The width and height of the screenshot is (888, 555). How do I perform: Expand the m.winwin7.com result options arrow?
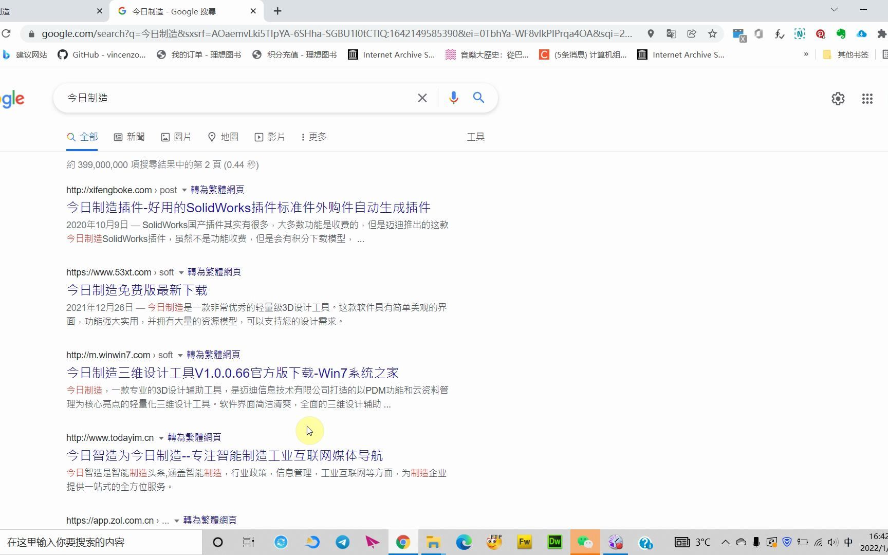180,355
